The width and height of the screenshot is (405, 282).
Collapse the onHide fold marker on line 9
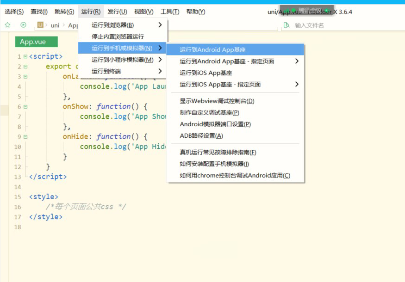coord(25,137)
